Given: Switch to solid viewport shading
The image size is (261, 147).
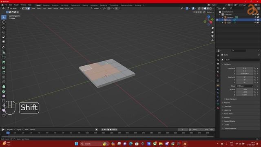Looking at the screenshot, I should click(x=205, y=9).
